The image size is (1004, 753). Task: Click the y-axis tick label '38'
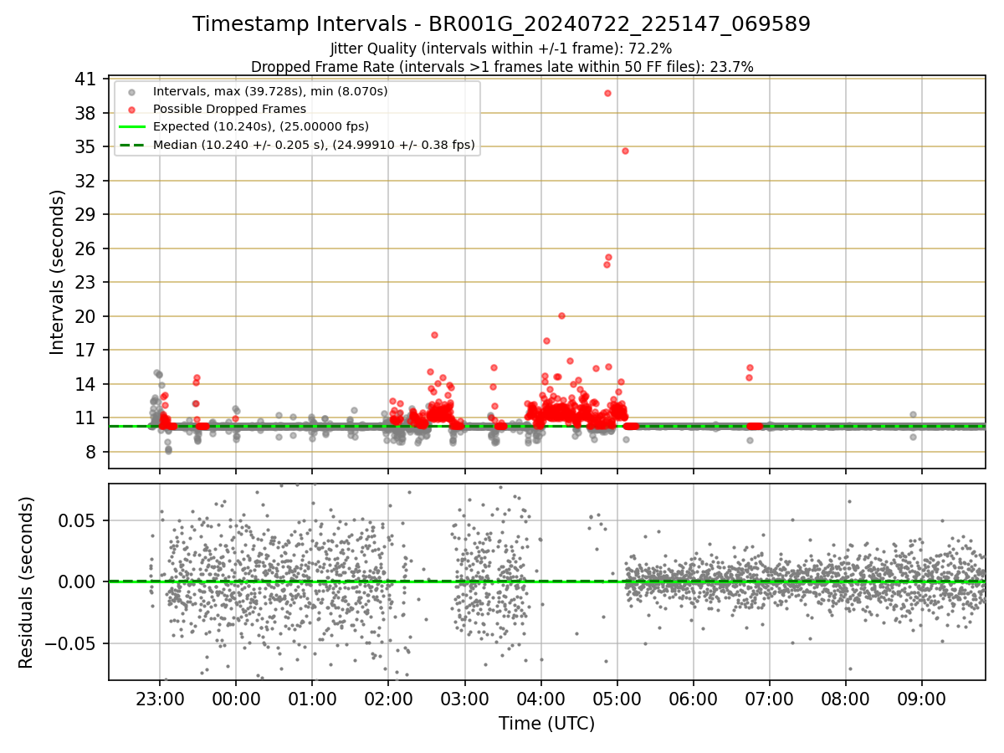tap(85, 113)
